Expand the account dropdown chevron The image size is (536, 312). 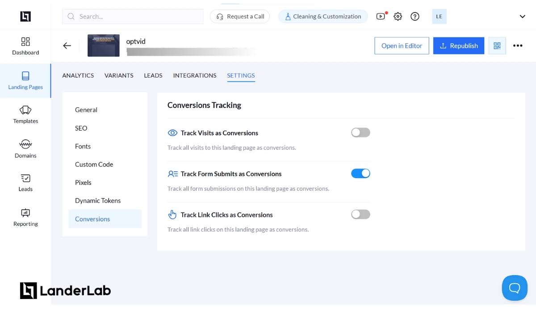[522, 16]
